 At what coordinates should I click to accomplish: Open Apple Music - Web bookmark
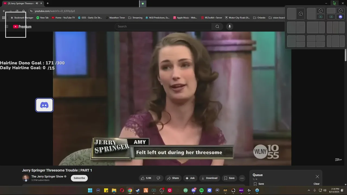click(185, 18)
